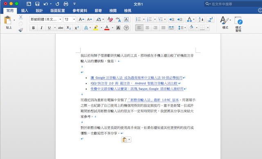This screenshot has width=262, height=159.
Task: Expand underline style dropdown arrow
Action: coord(55,28)
